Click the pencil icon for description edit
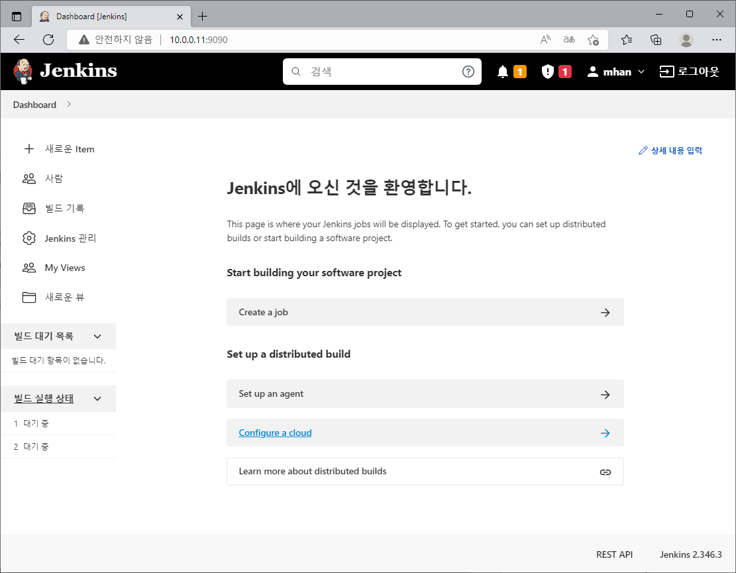736x573 pixels. pos(643,150)
